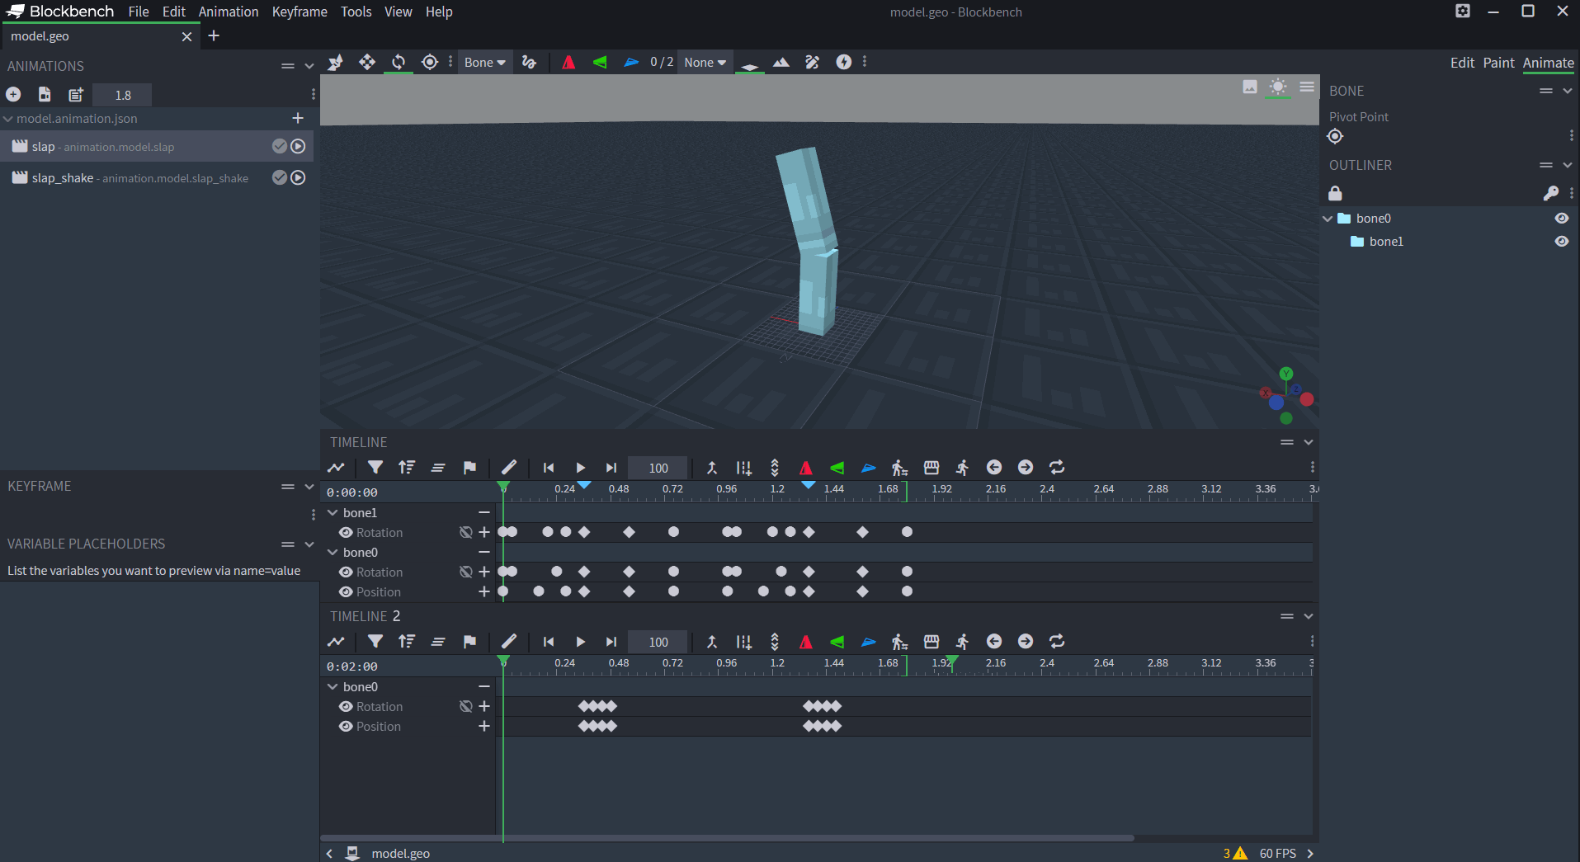Toggle graph editor in first timeline
The height and width of the screenshot is (862, 1580).
tap(336, 468)
